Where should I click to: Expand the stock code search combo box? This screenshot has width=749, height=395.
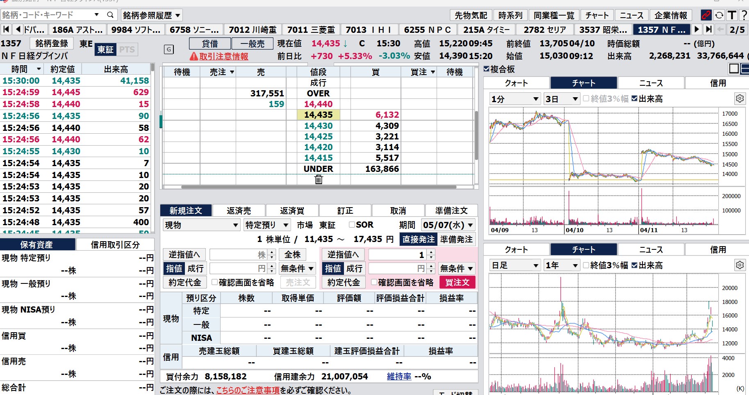(97, 15)
